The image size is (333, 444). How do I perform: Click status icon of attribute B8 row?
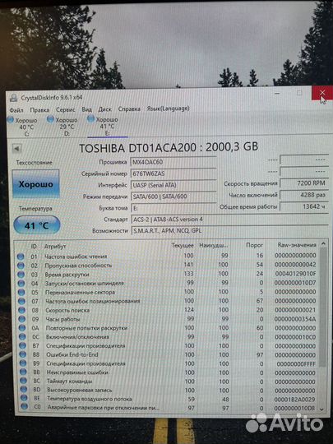pos(23,354)
